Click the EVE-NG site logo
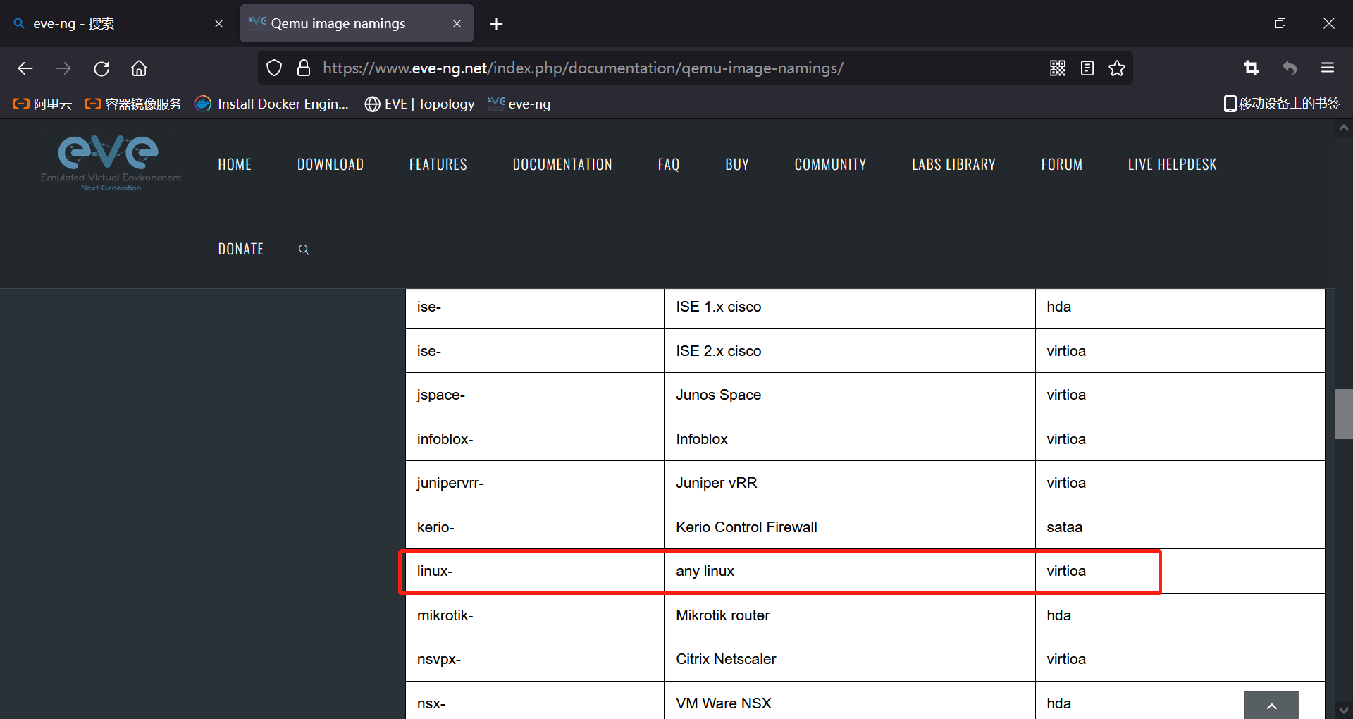This screenshot has height=719, width=1353. (x=111, y=164)
